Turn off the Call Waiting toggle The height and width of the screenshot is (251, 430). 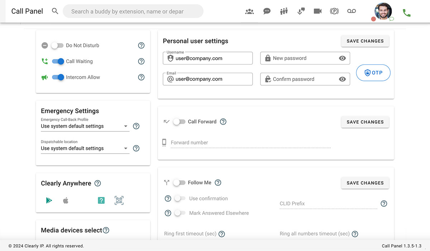[58, 61]
